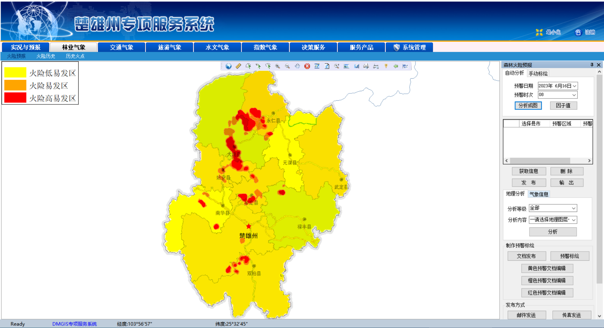Select the hand pan tool
Image resolution: width=604 pixels, height=328 pixels.
(297, 66)
